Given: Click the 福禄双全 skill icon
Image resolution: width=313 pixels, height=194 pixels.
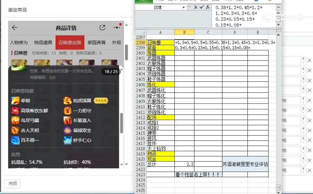Looking at the screenshot, I should coord(68,130).
